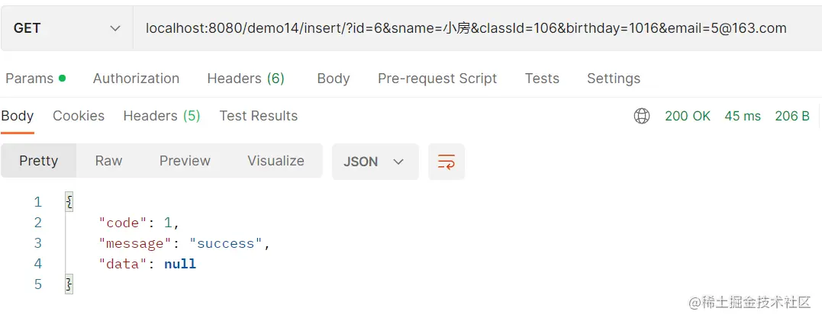Switch to the Settings tab
Viewport: 822px width, 321px height.
click(614, 79)
